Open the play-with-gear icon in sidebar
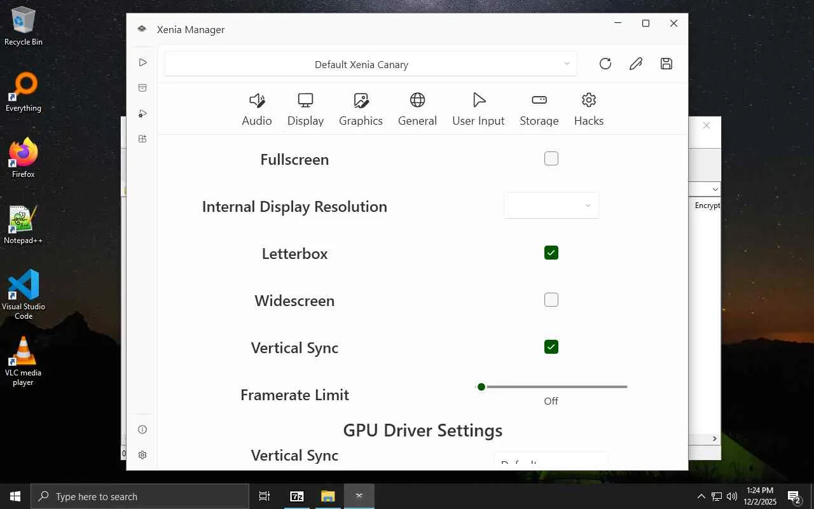 tap(142, 113)
